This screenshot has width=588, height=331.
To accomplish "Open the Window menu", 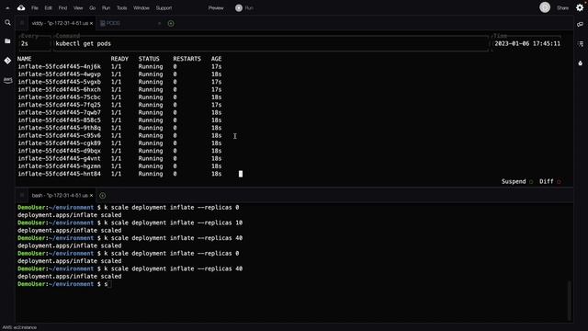I will coord(141,8).
